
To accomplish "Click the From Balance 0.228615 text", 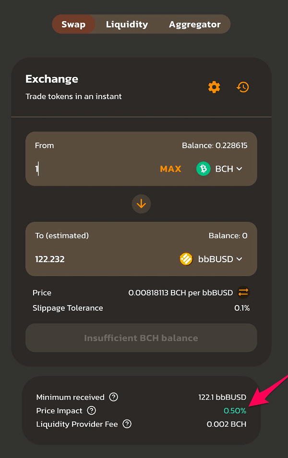I will (x=215, y=145).
